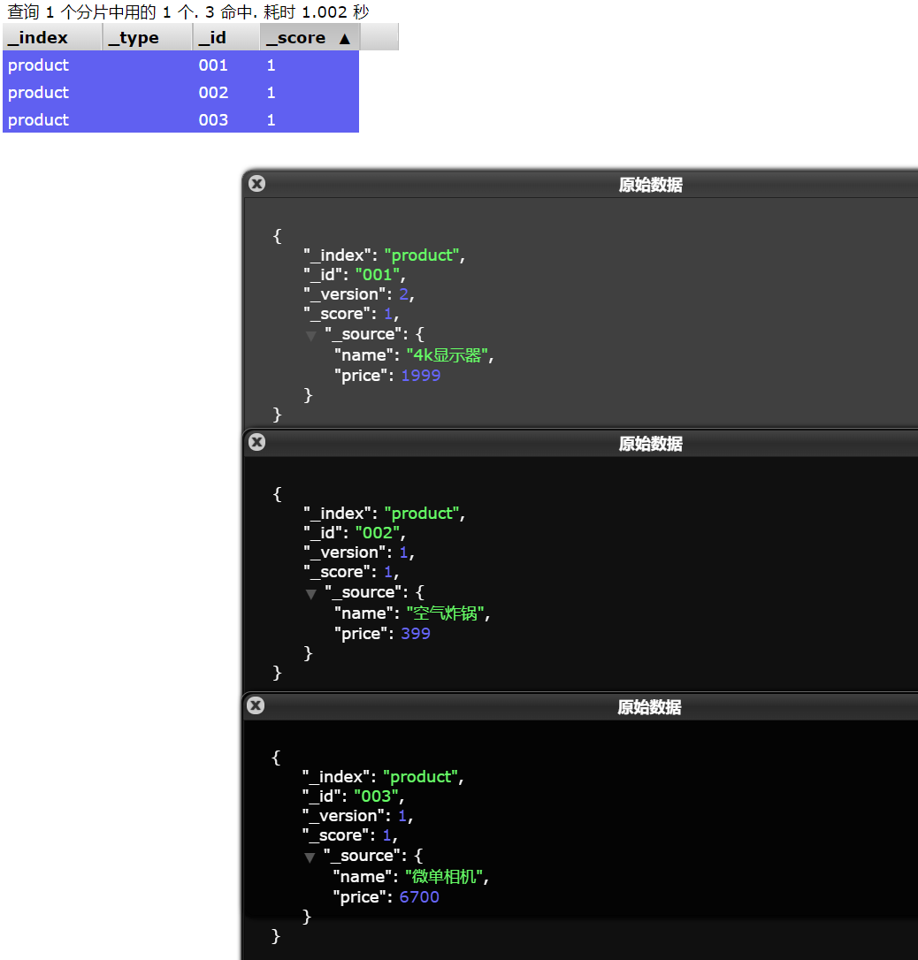Viewport: 918px width, 960px height.
Task: Click the 原始数据 title bar of last panel
Action: coord(650,707)
